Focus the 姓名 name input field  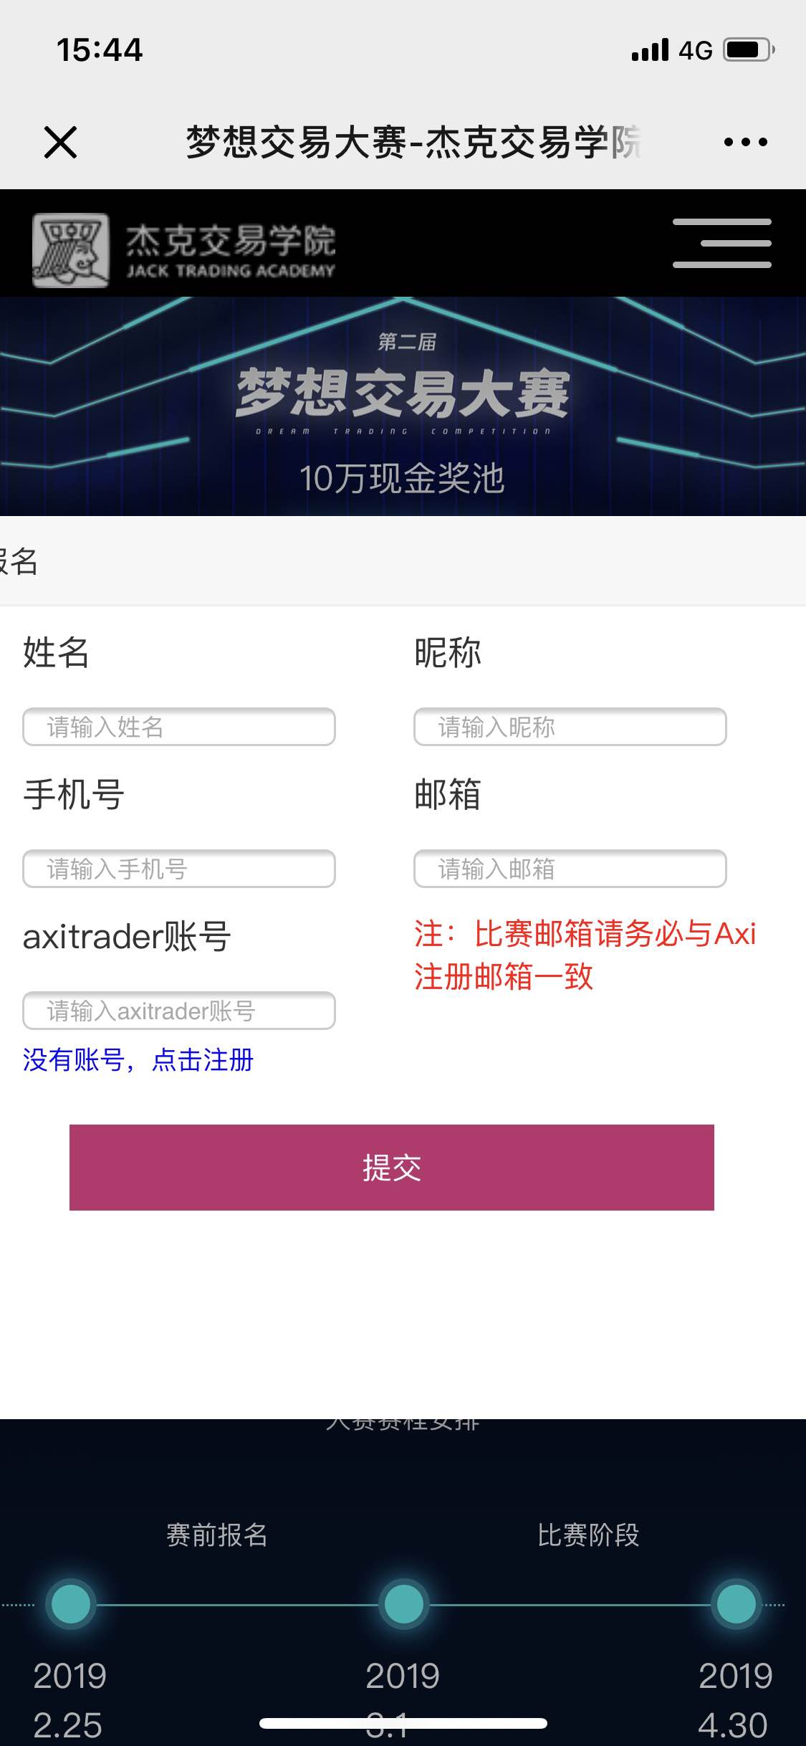pos(179,727)
